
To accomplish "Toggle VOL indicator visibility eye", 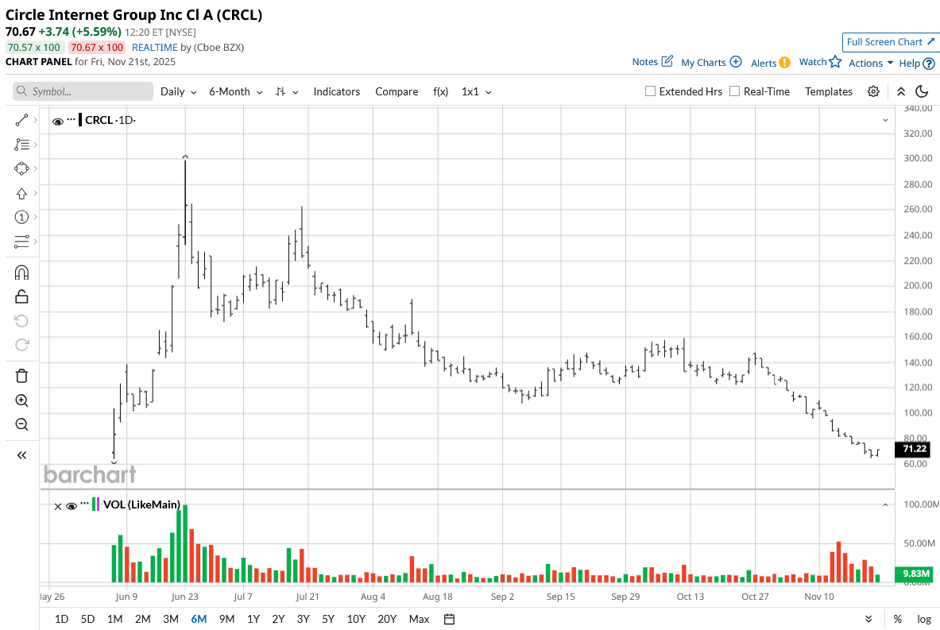I will 72,506.
